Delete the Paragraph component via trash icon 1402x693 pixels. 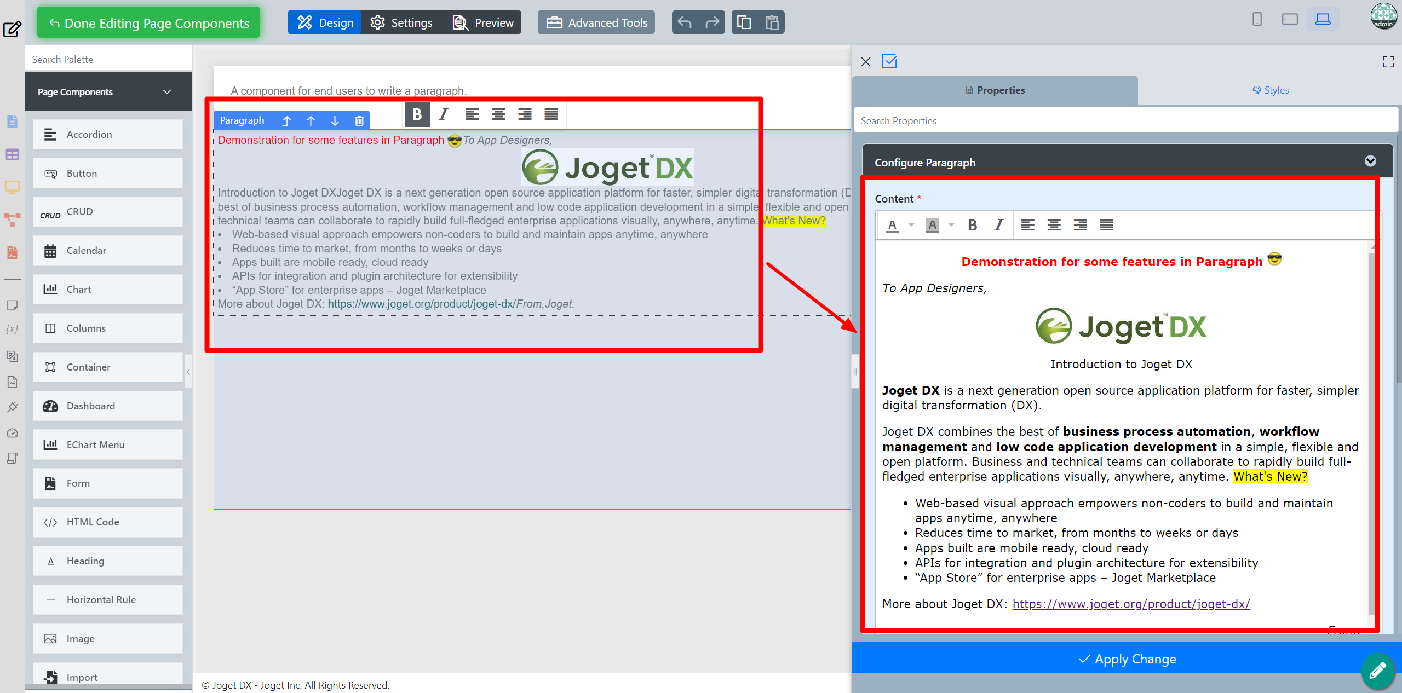click(x=359, y=121)
